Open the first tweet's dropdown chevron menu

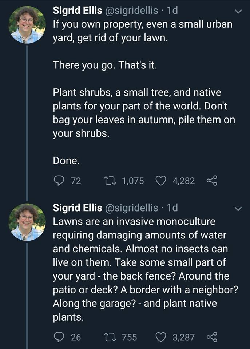click(x=237, y=12)
